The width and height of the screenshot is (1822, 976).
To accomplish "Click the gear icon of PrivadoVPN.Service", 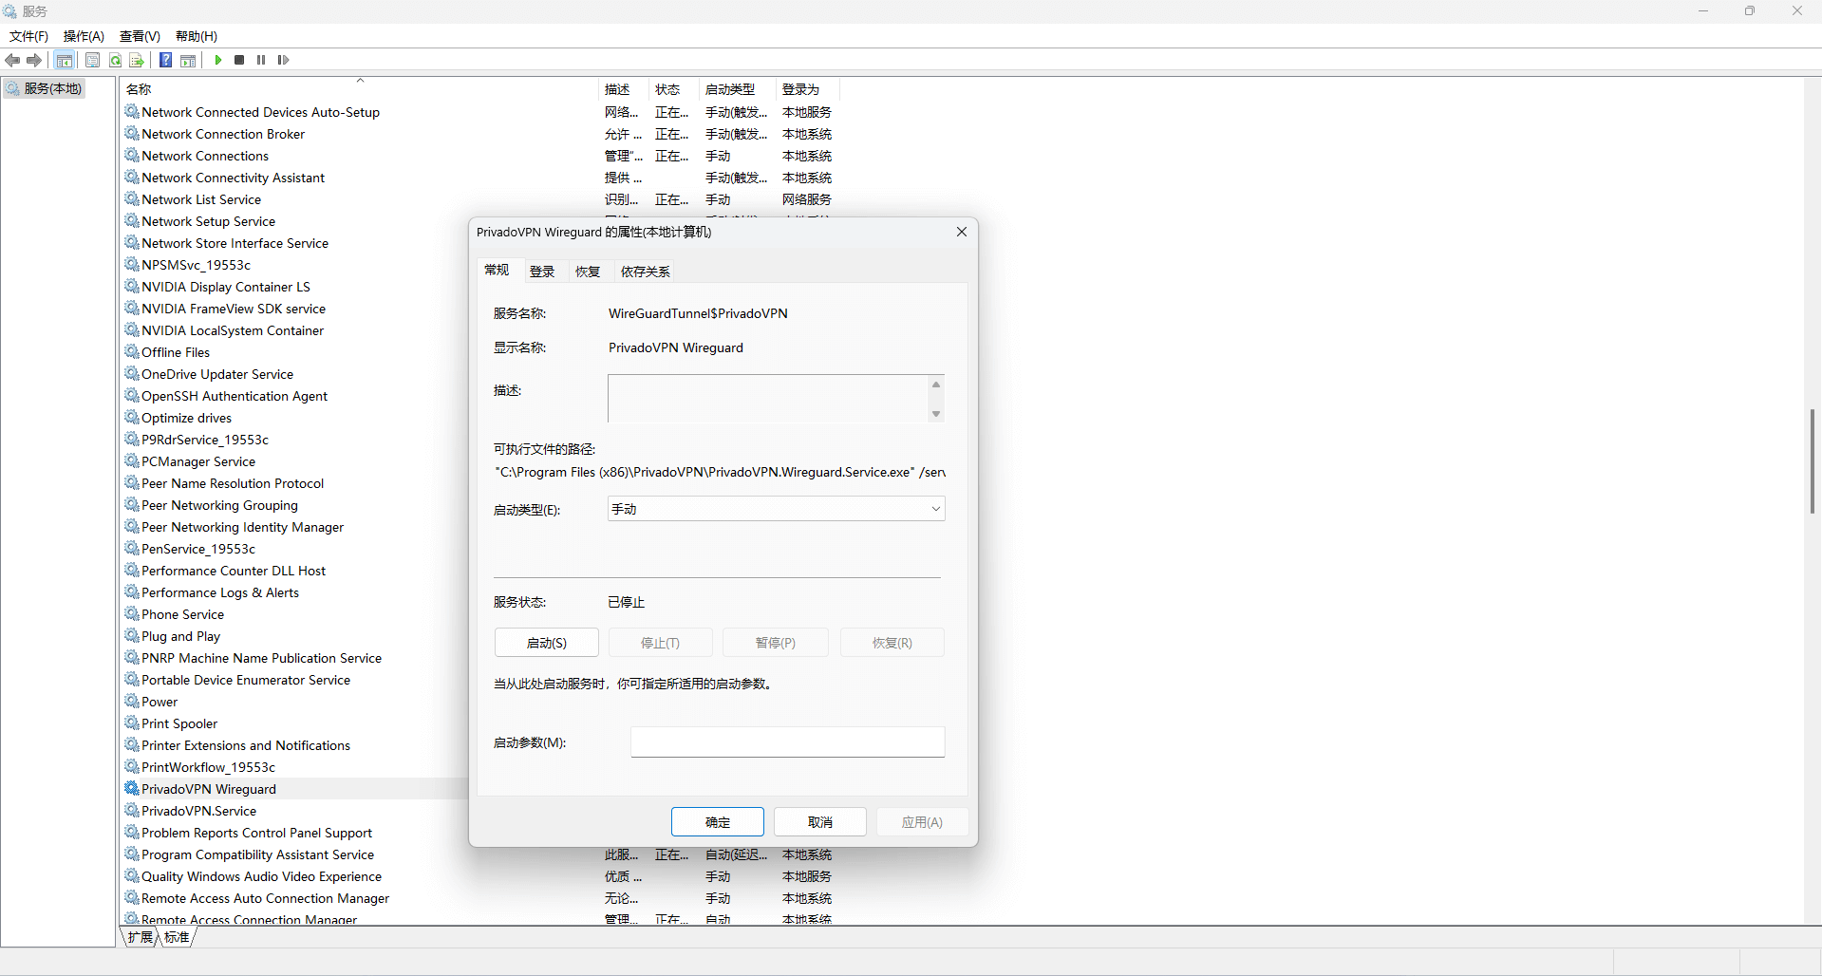I will point(132,811).
